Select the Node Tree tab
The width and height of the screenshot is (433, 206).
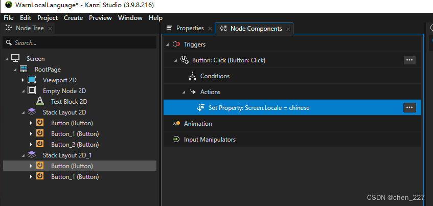click(x=30, y=28)
